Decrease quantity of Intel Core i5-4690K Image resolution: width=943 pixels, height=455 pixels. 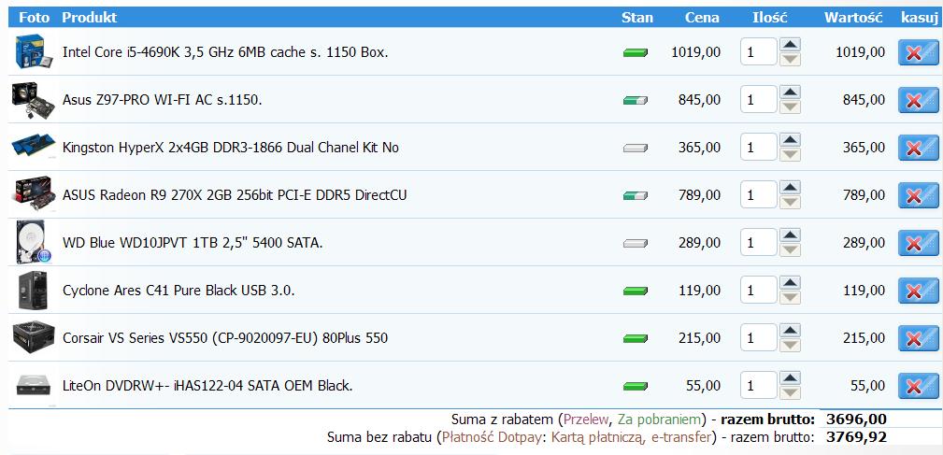coord(790,59)
